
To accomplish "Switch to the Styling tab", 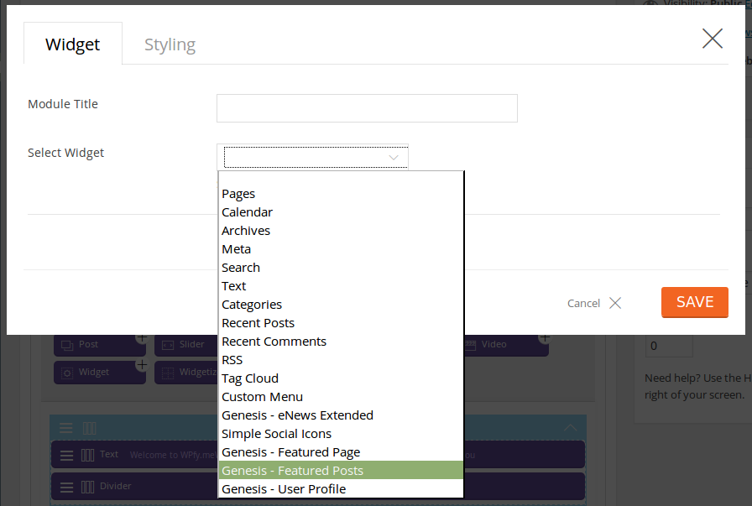I will 170,44.
